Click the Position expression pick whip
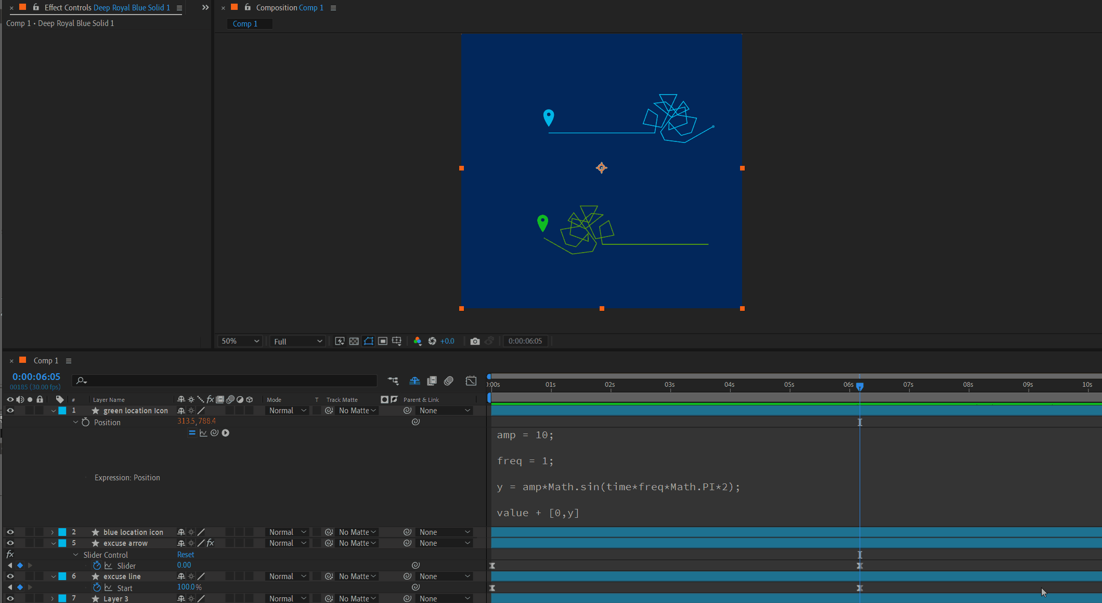 coord(214,433)
